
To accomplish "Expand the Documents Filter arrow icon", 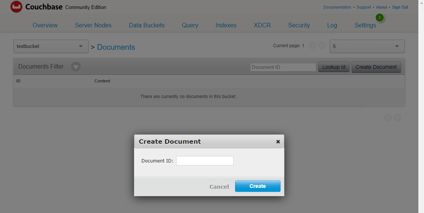I will click(76, 67).
